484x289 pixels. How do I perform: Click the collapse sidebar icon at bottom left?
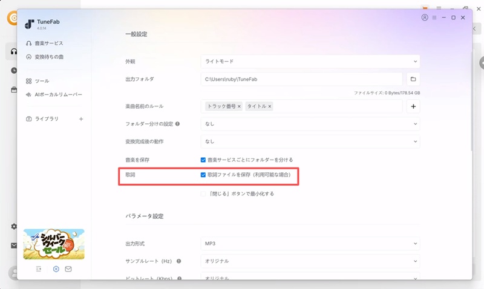pyautogui.click(x=39, y=269)
